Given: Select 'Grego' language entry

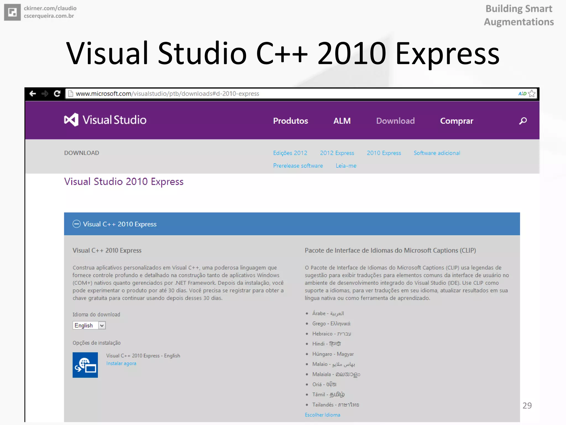Looking at the screenshot, I should [x=331, y=323].
